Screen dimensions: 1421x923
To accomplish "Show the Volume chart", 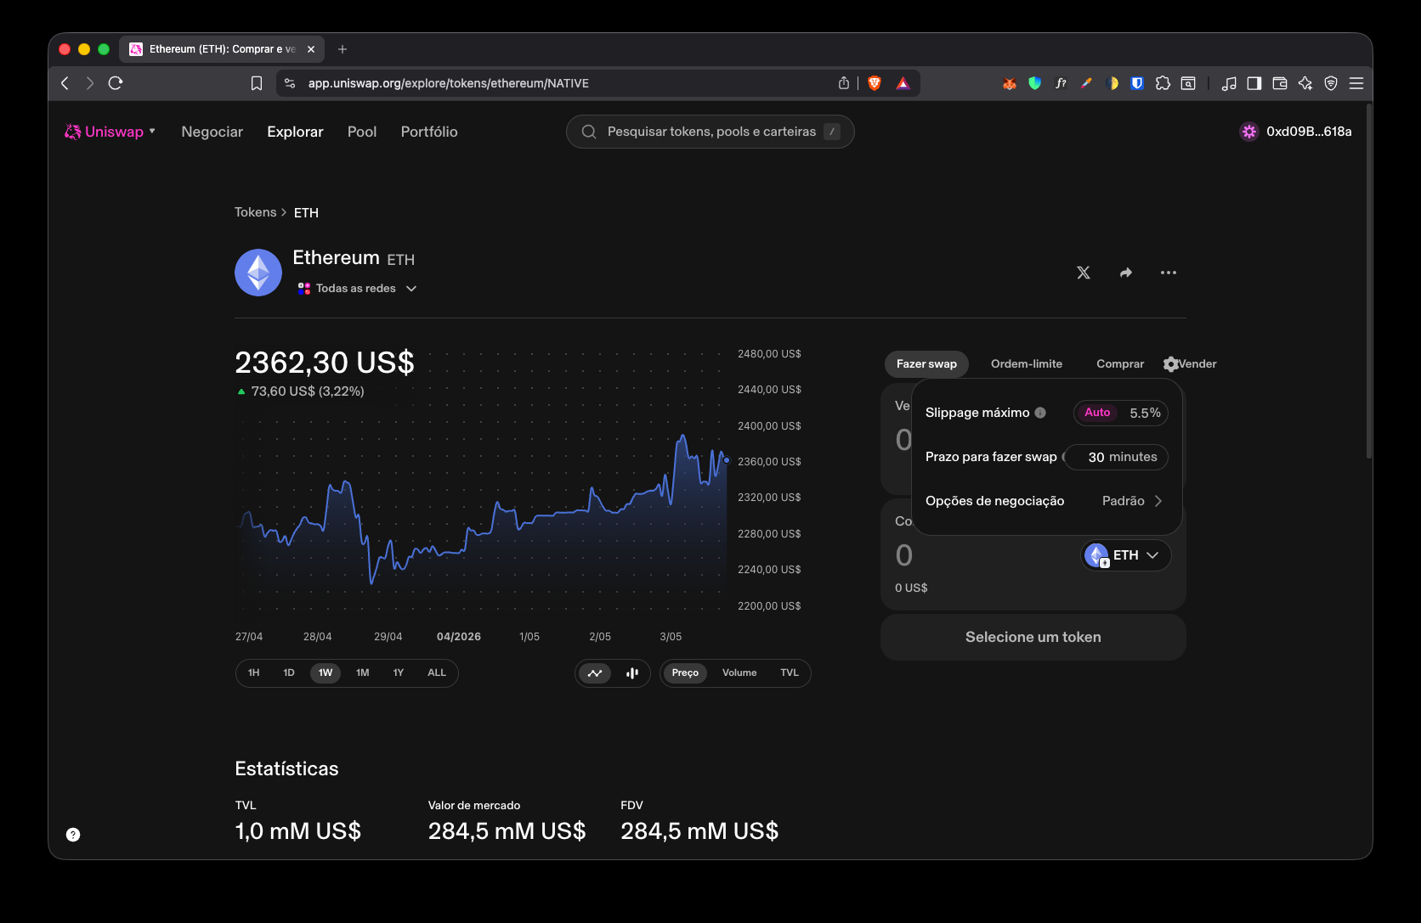I will tap(739, 673).
